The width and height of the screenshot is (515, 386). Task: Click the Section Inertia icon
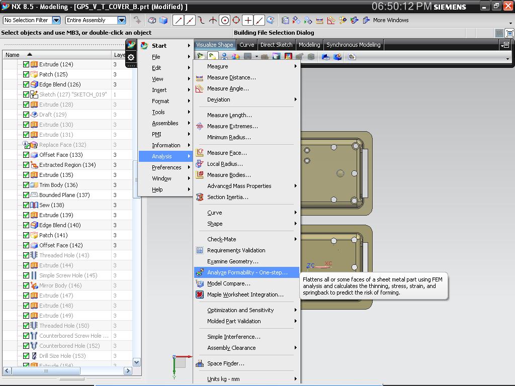pos(199,197)
